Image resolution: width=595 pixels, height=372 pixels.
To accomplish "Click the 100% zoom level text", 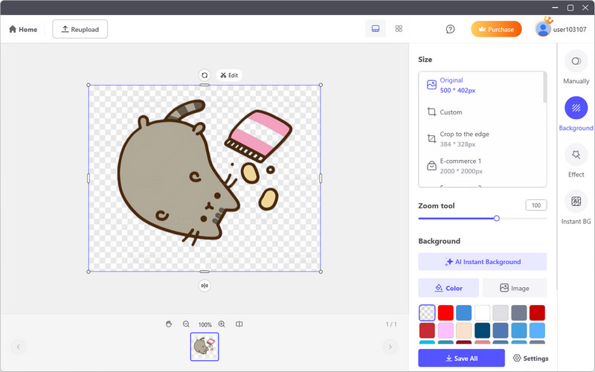I will click(205, 324).
